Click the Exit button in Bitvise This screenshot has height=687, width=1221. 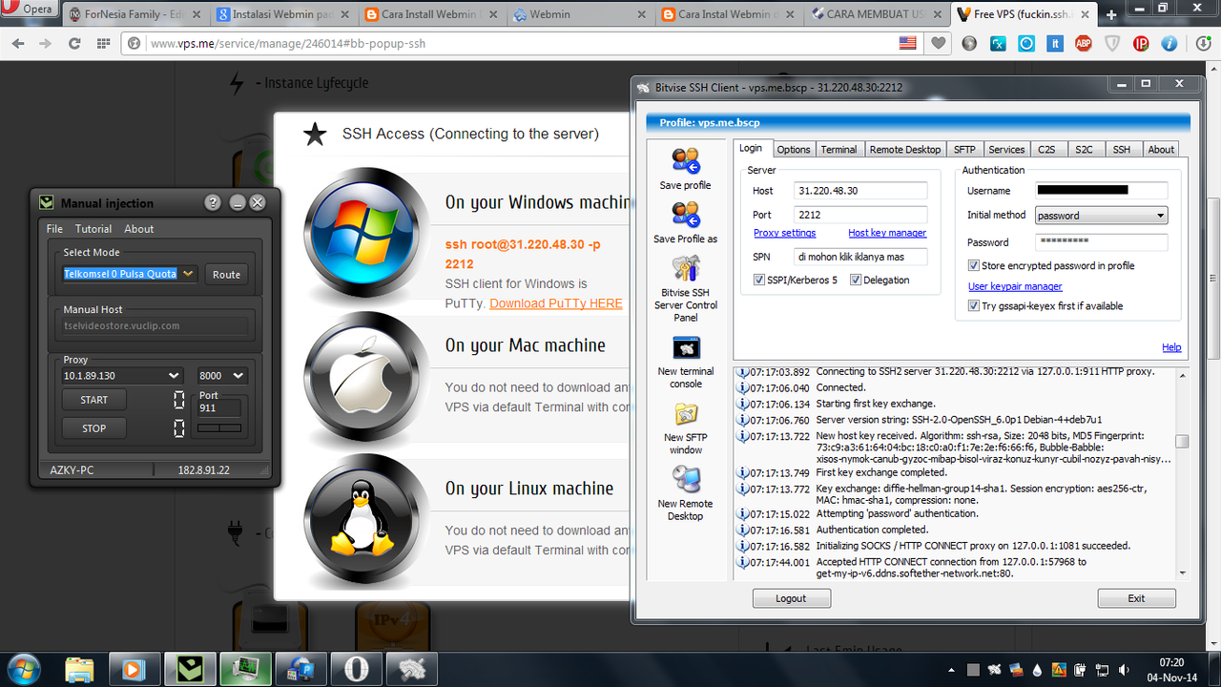click(1136, 598)
